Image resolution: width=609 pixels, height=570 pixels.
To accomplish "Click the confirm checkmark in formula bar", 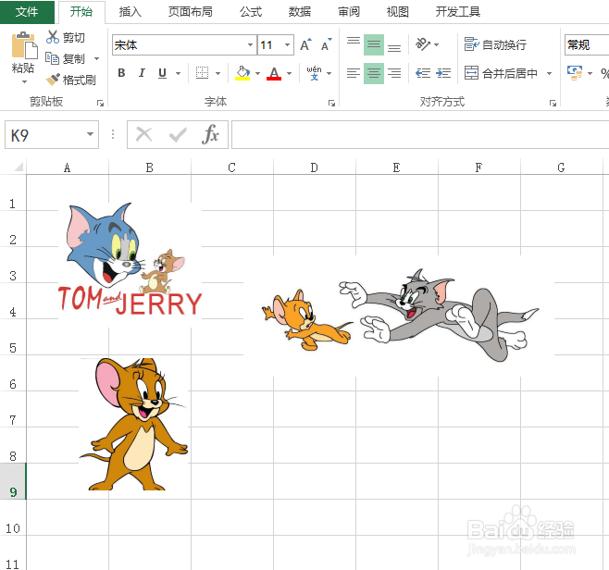I will coord(178,135).
